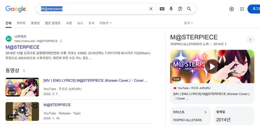260x126 pixels.
Task: Click the M@STERPIECE knowledge panel heading
Action: pos(194,37)
